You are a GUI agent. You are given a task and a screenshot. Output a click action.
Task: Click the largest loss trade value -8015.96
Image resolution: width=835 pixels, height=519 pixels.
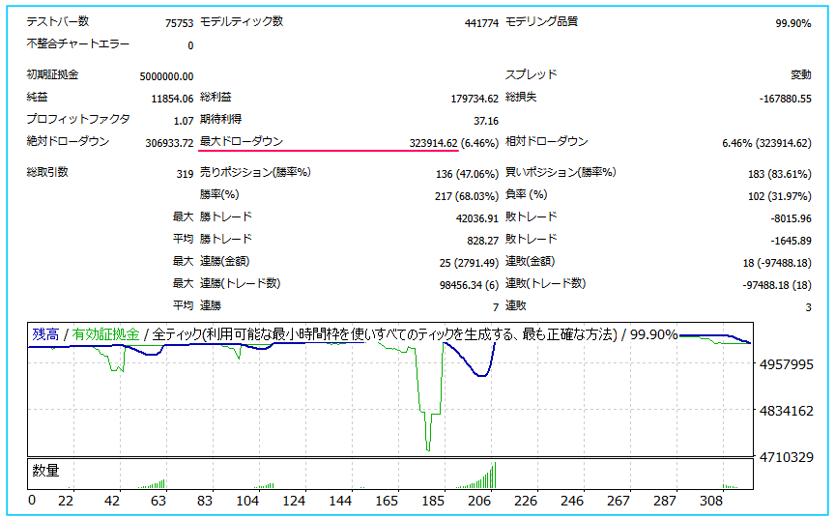click(x=791, y=218)
